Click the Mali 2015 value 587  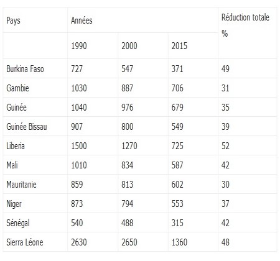177,165
